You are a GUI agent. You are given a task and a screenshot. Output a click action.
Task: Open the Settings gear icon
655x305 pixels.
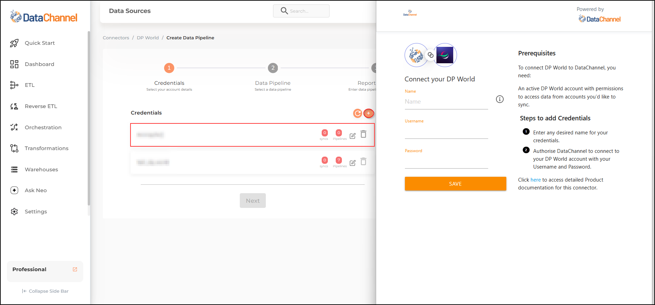coord(14,212)
